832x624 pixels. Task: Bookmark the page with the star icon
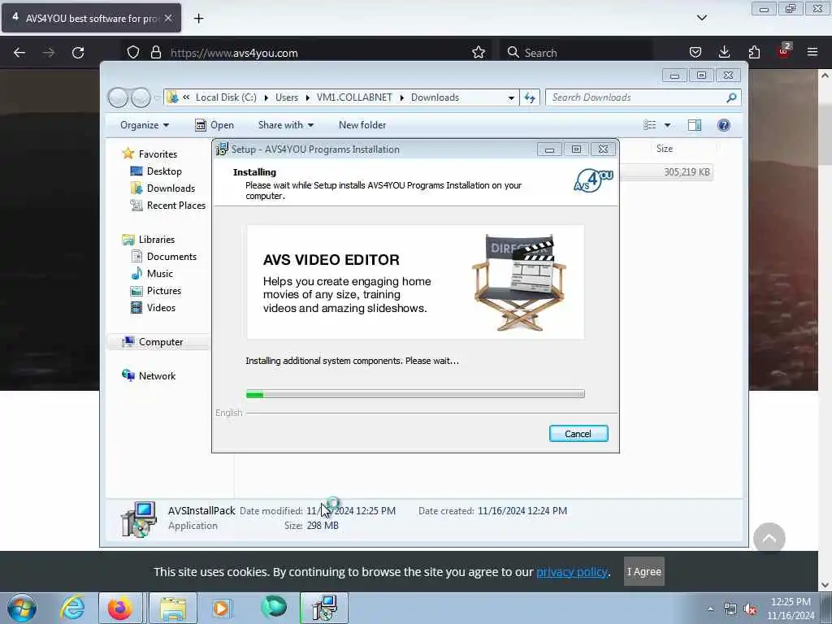(x=479, y=53)
